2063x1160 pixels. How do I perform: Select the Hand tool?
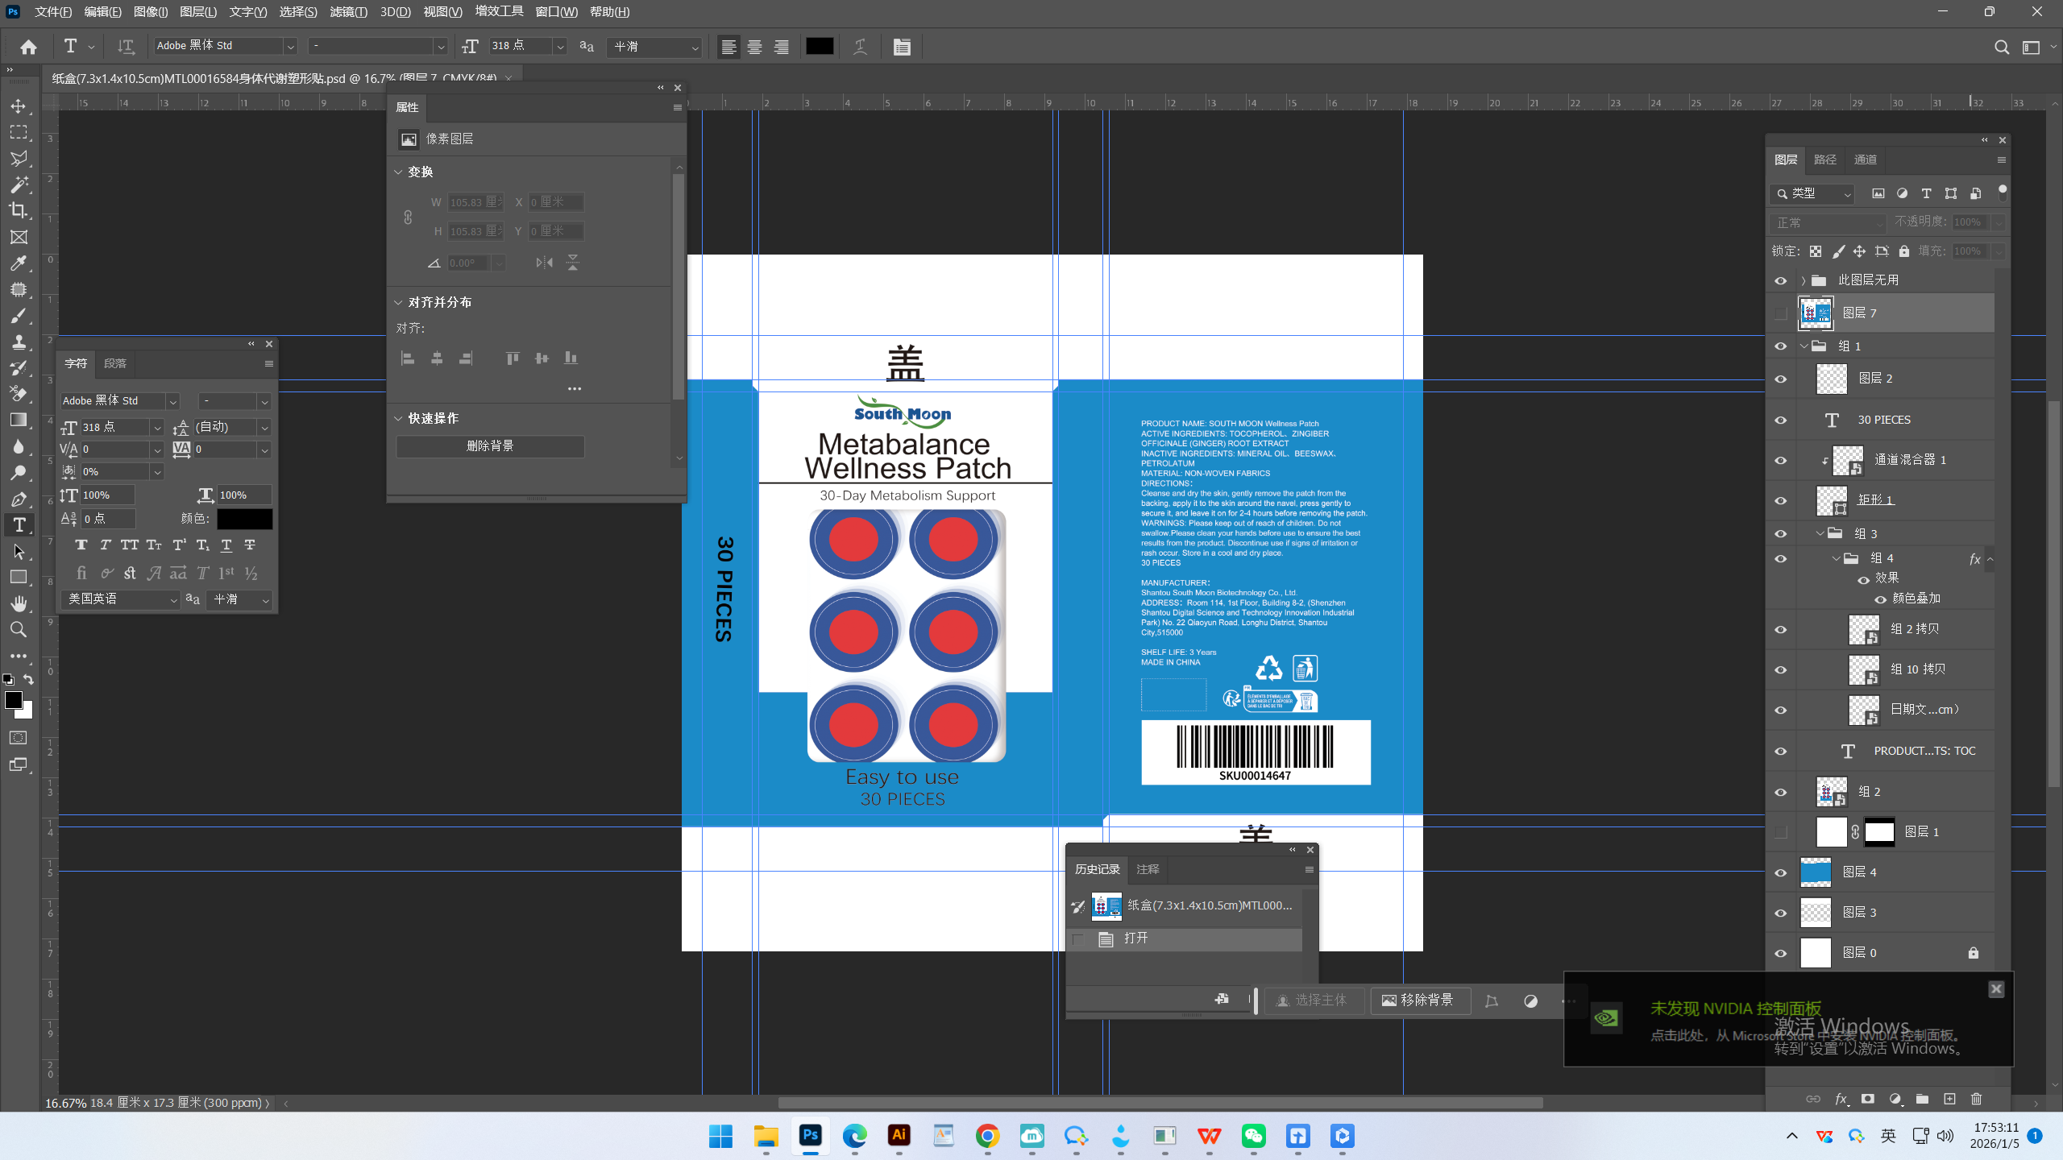(x=19, y=603)
